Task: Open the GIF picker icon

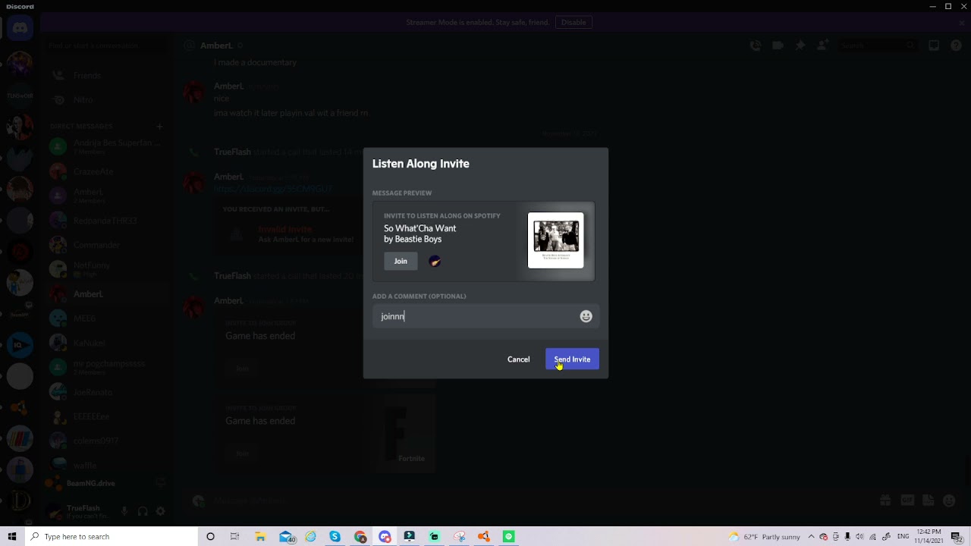Action: click(x=907, y=500)
